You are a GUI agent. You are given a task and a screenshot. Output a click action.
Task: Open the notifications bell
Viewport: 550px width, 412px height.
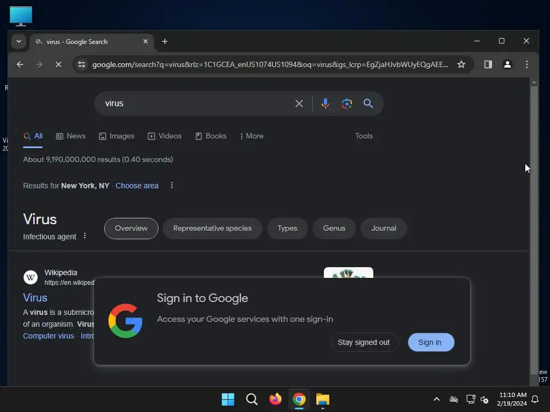[535, 399]
